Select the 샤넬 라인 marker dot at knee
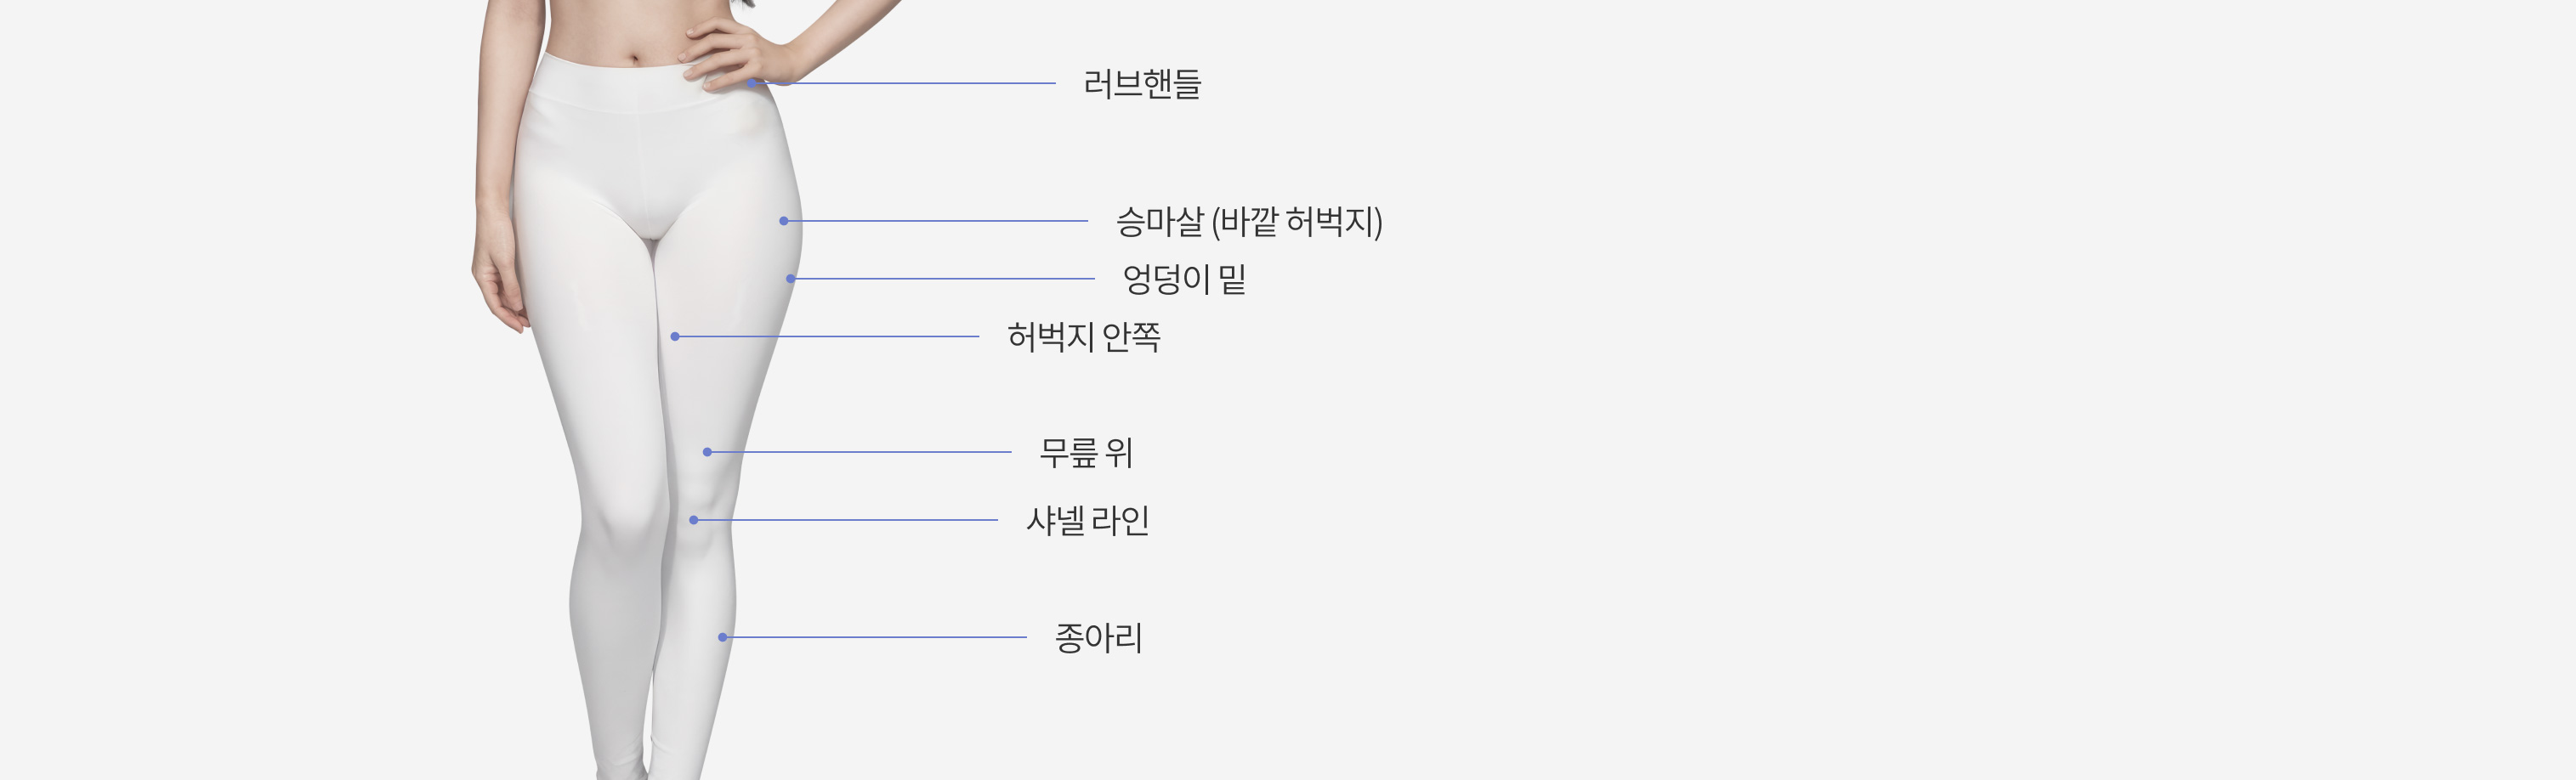Viewport: 2576px width, 780px height. (x=694, y=520)
